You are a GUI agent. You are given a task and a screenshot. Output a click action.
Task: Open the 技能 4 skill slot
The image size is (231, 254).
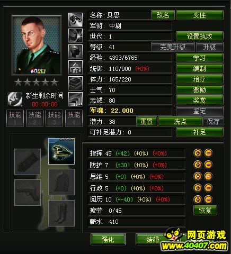coord(74,118)
